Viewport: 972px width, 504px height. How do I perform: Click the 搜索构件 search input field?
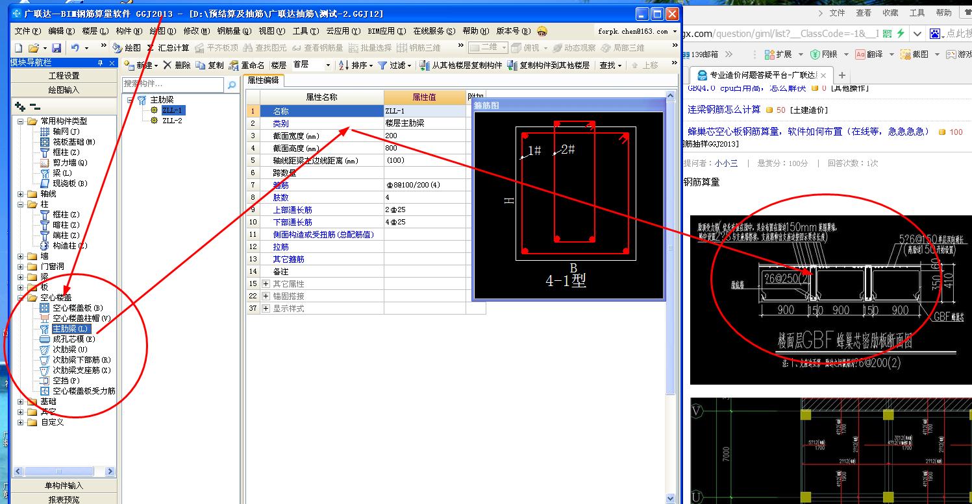[x=173, y=84]
